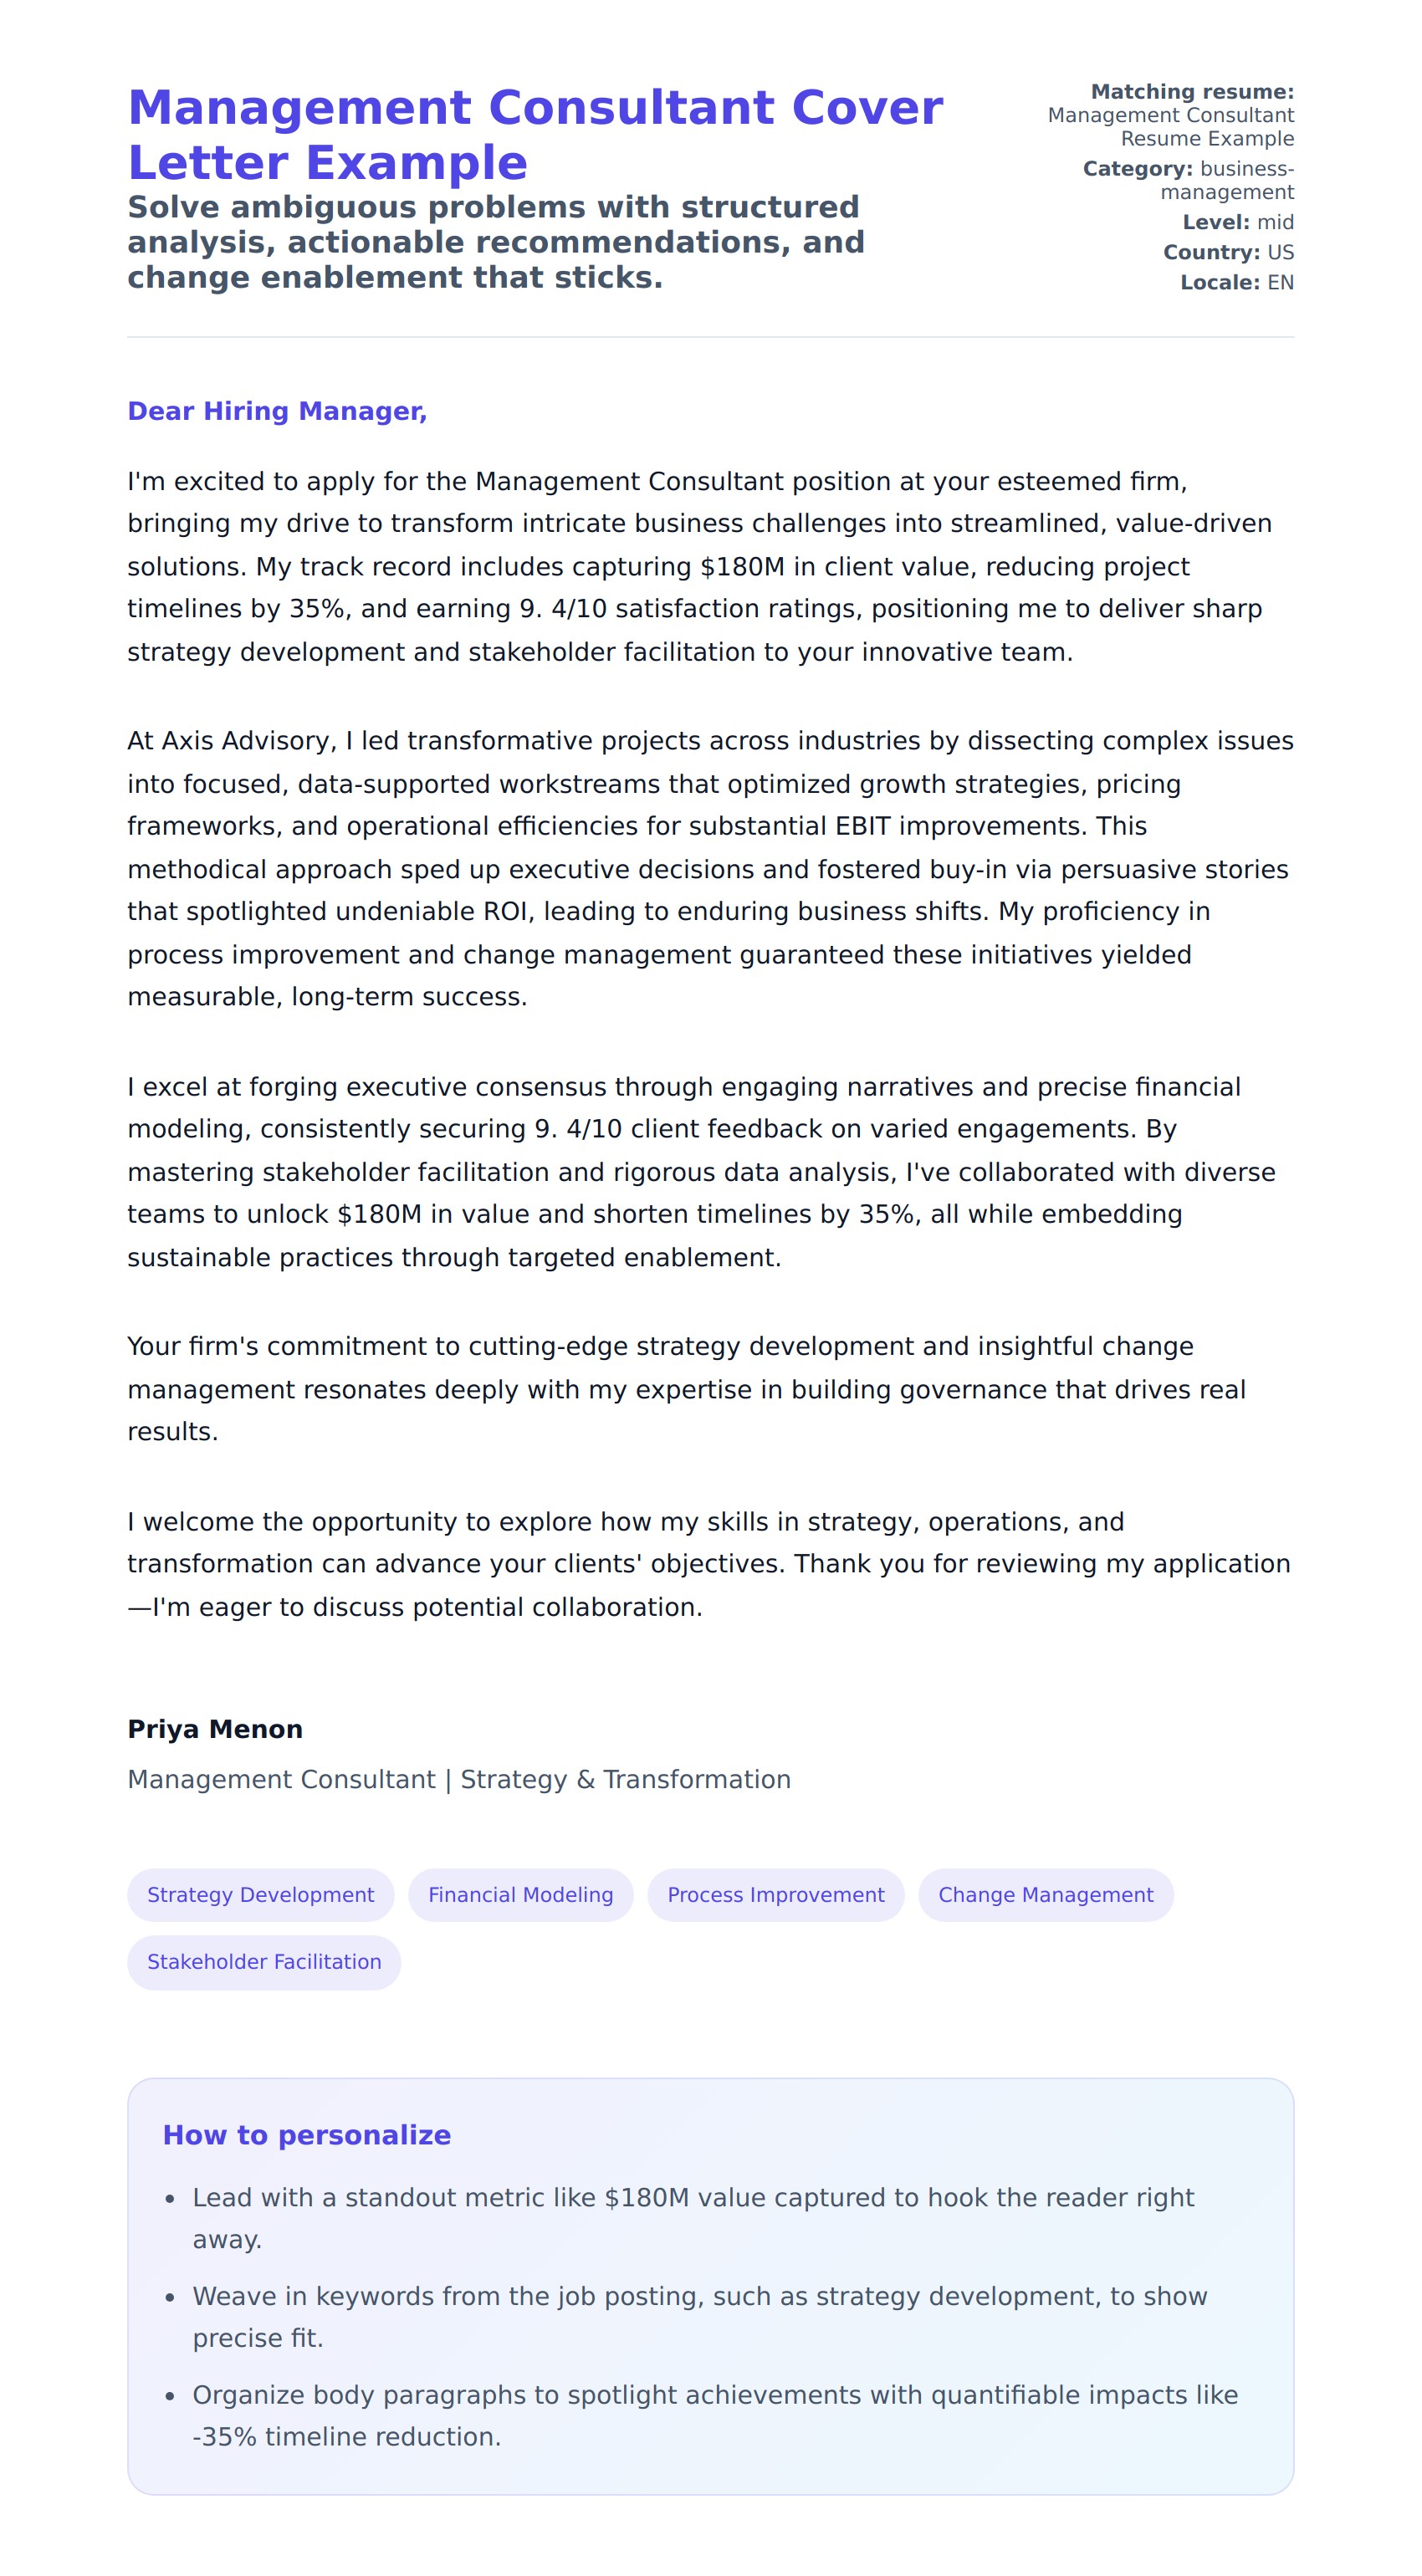
Task: Click the business-management category value
Action: [1227, 180]
